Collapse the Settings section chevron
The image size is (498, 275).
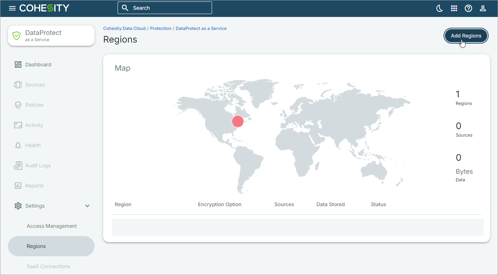(87, 206)
